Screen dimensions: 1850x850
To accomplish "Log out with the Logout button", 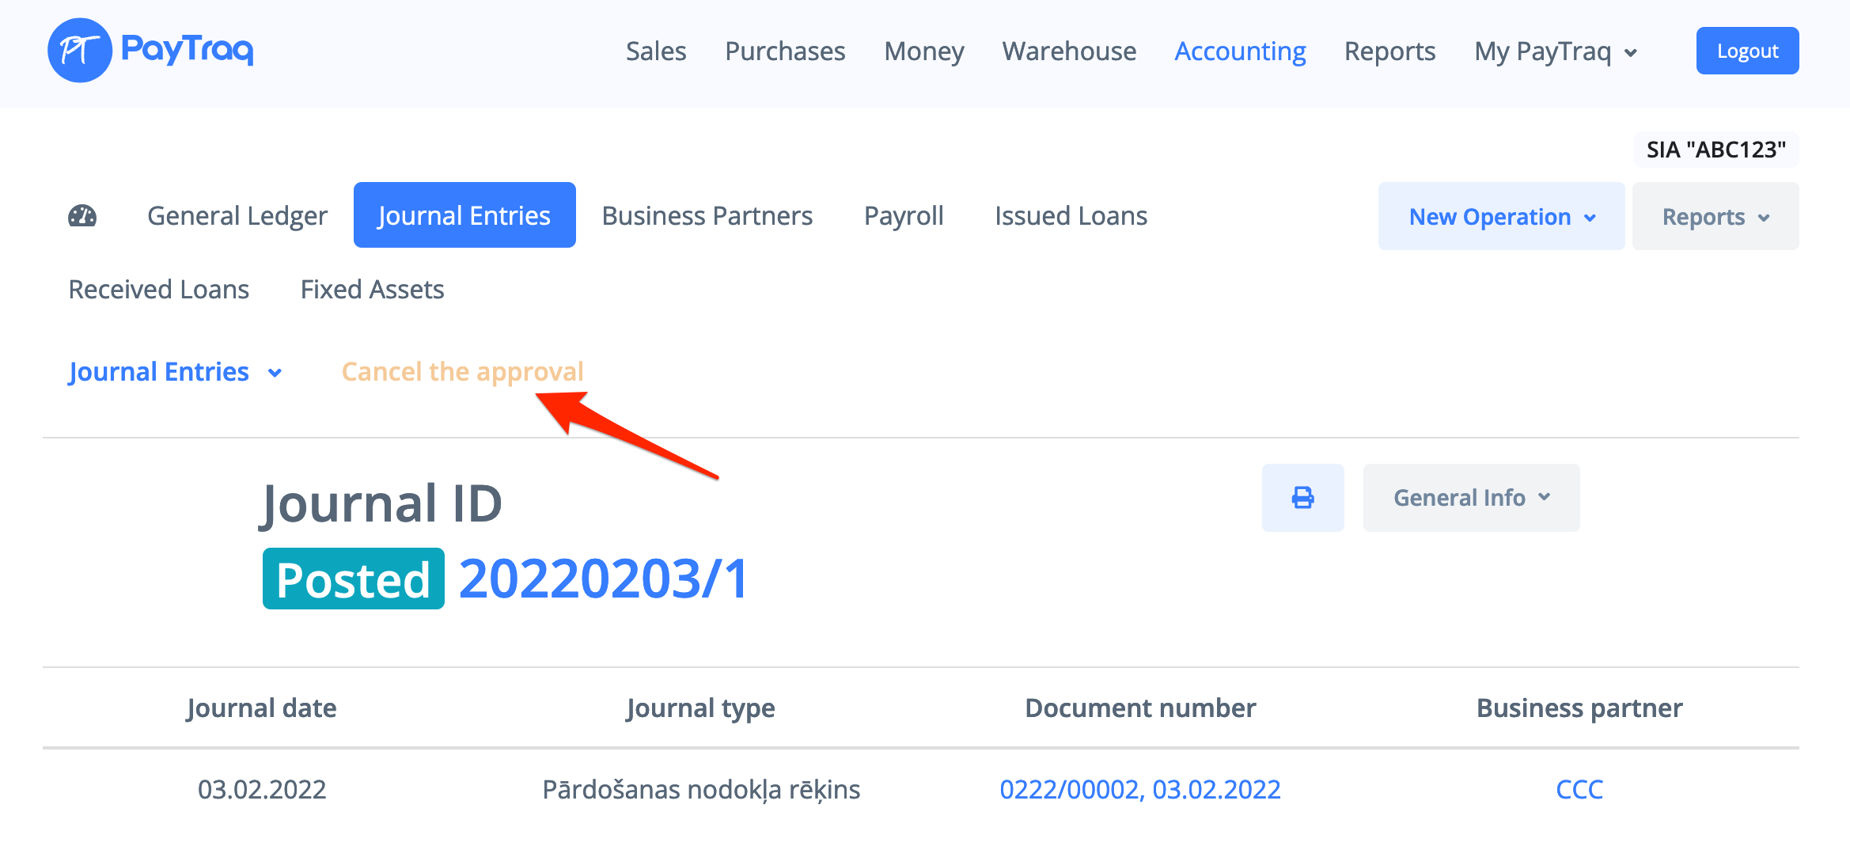I will click(1747, 51).
